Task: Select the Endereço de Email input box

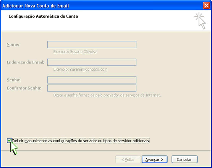Action: point(92,62)
